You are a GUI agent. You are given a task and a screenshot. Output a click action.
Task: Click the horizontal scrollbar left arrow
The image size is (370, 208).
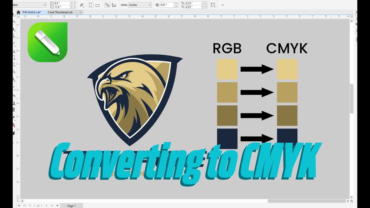point(22,201)
